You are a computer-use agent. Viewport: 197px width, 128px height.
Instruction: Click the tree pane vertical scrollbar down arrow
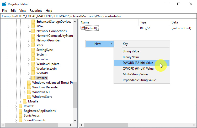point(75,121)
